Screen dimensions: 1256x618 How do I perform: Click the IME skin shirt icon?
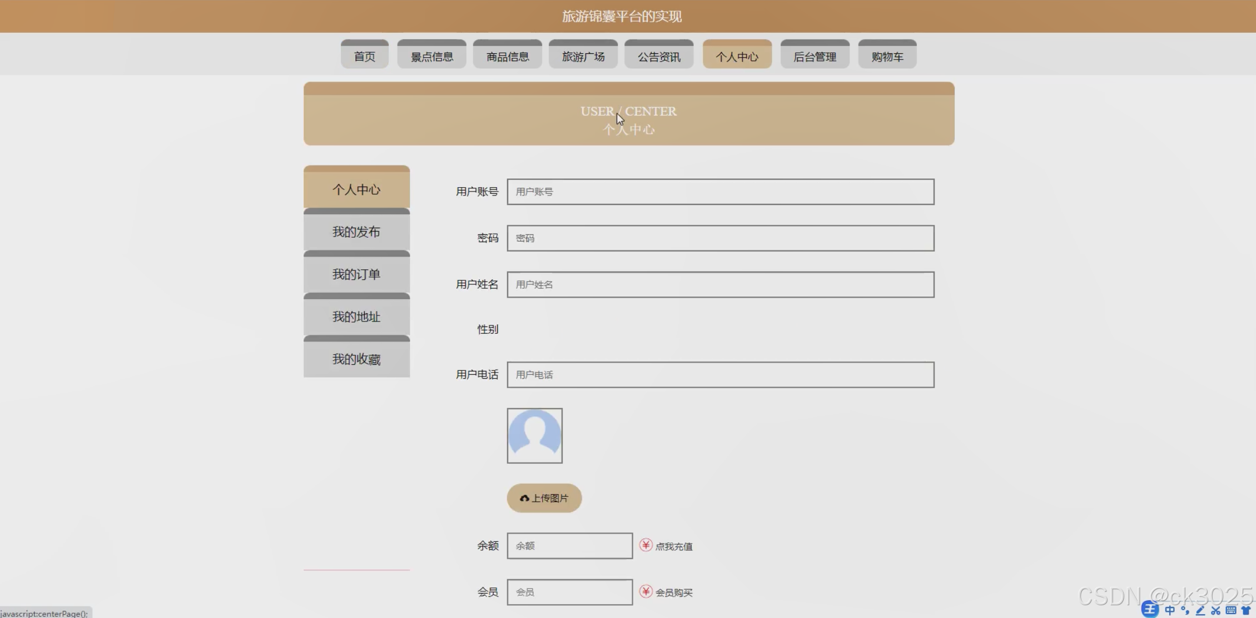click(1246, 611)
